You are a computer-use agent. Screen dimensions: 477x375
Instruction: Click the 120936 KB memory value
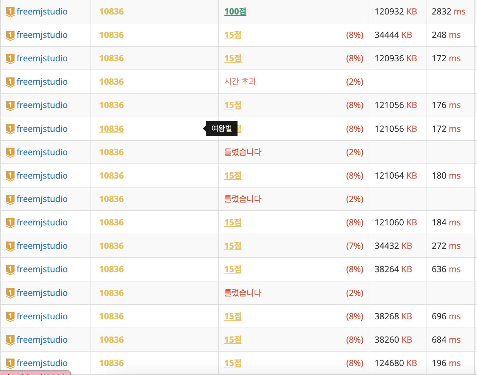click(396, 58)
